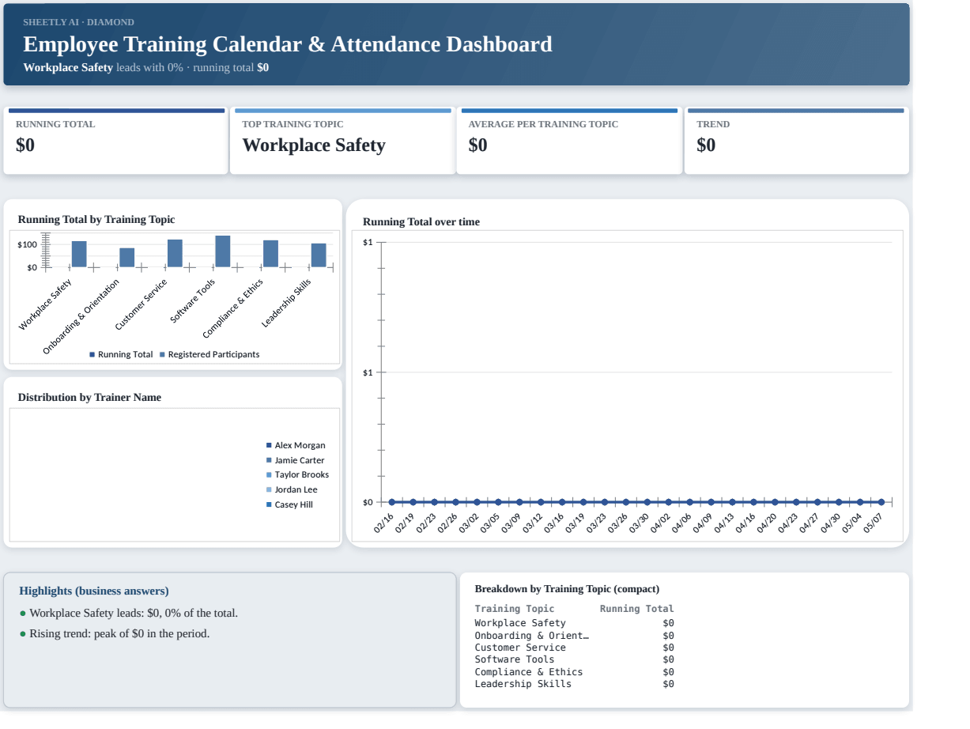Click the Leadership Skills bar in bar chart

coord(319,255)
